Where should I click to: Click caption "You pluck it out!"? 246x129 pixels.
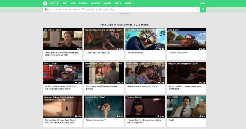[135, 53]
